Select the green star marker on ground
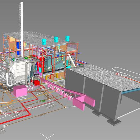This screenshot has height=140, width=140. 43,101
